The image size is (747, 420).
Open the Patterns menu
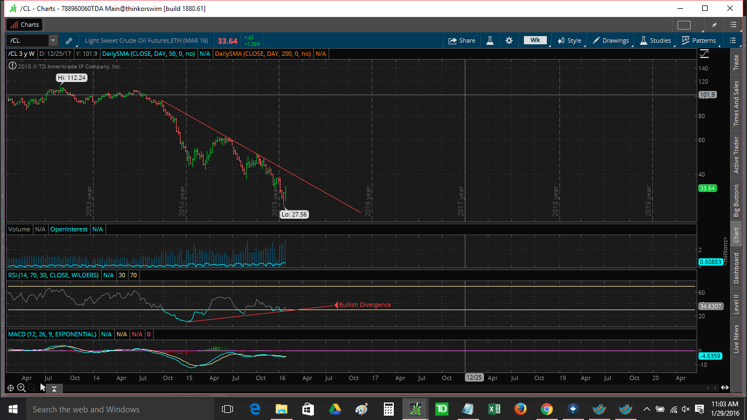coord(699,40)
